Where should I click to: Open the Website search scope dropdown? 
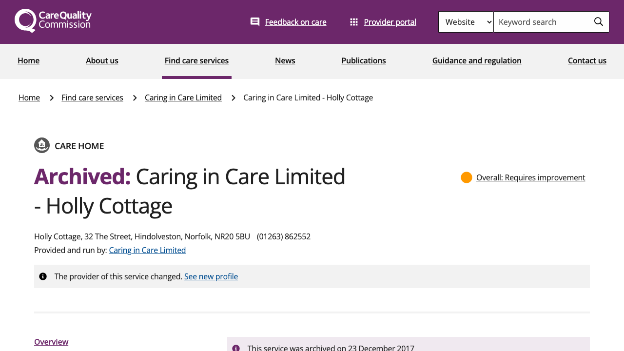point(466,21)
